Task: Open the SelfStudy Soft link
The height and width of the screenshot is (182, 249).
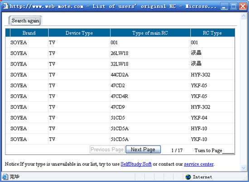Action: (136, 164)
